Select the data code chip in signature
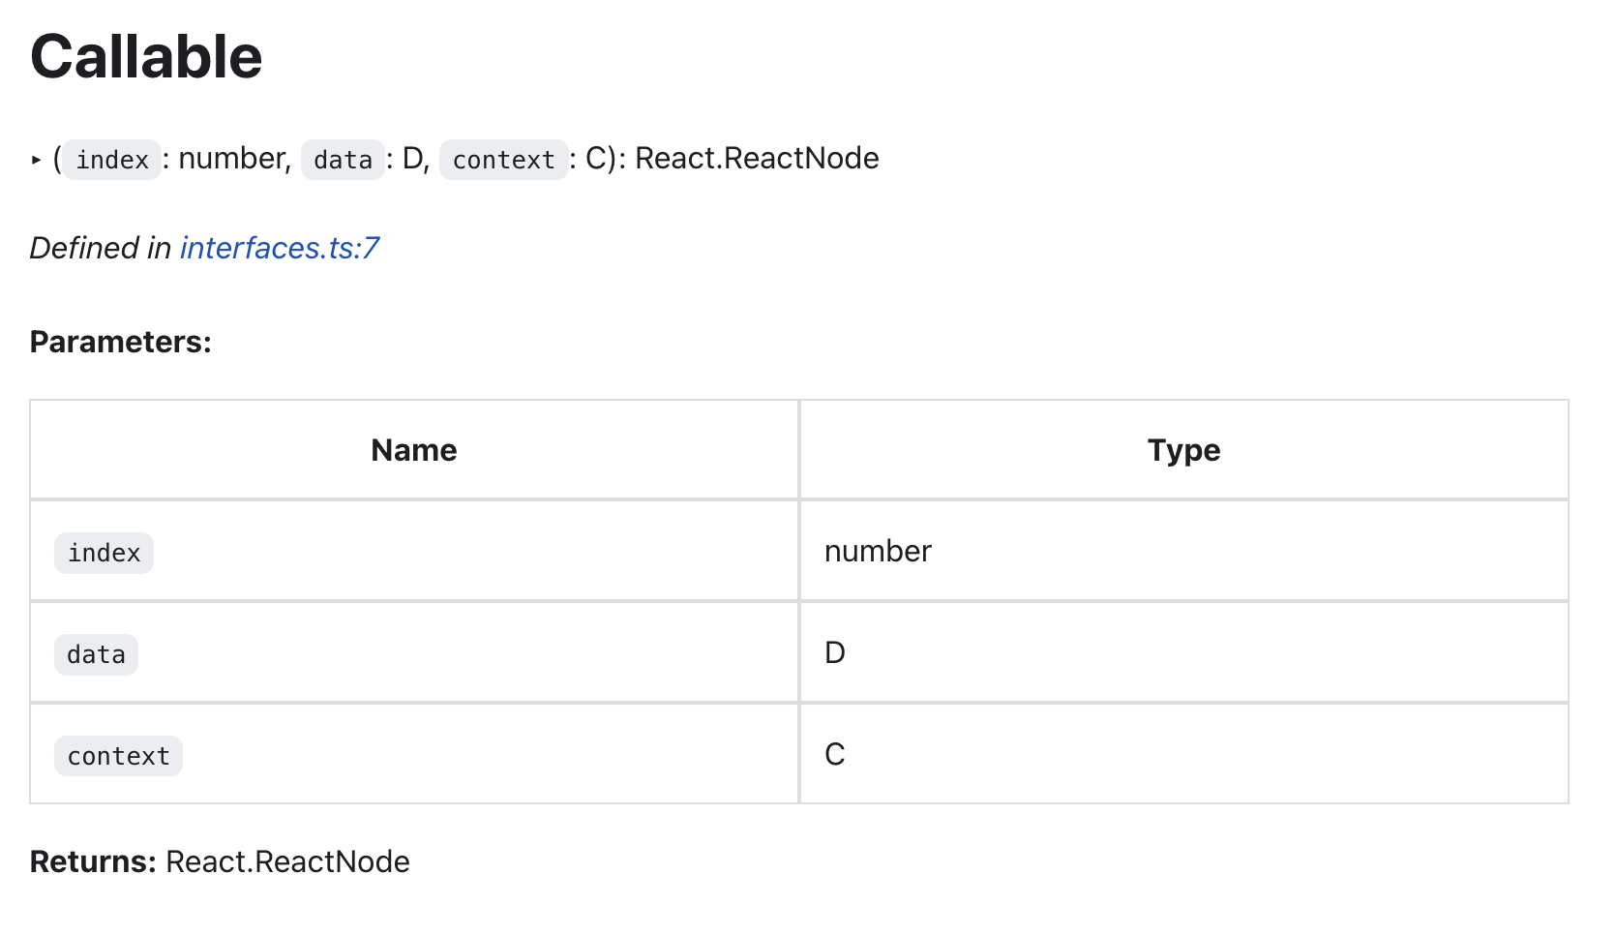The image size is (1616, 935). click(343, 160)
